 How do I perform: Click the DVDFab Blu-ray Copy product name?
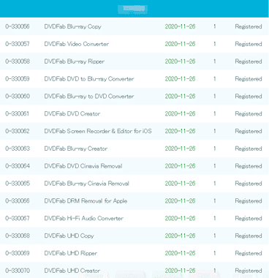[72, 26]
